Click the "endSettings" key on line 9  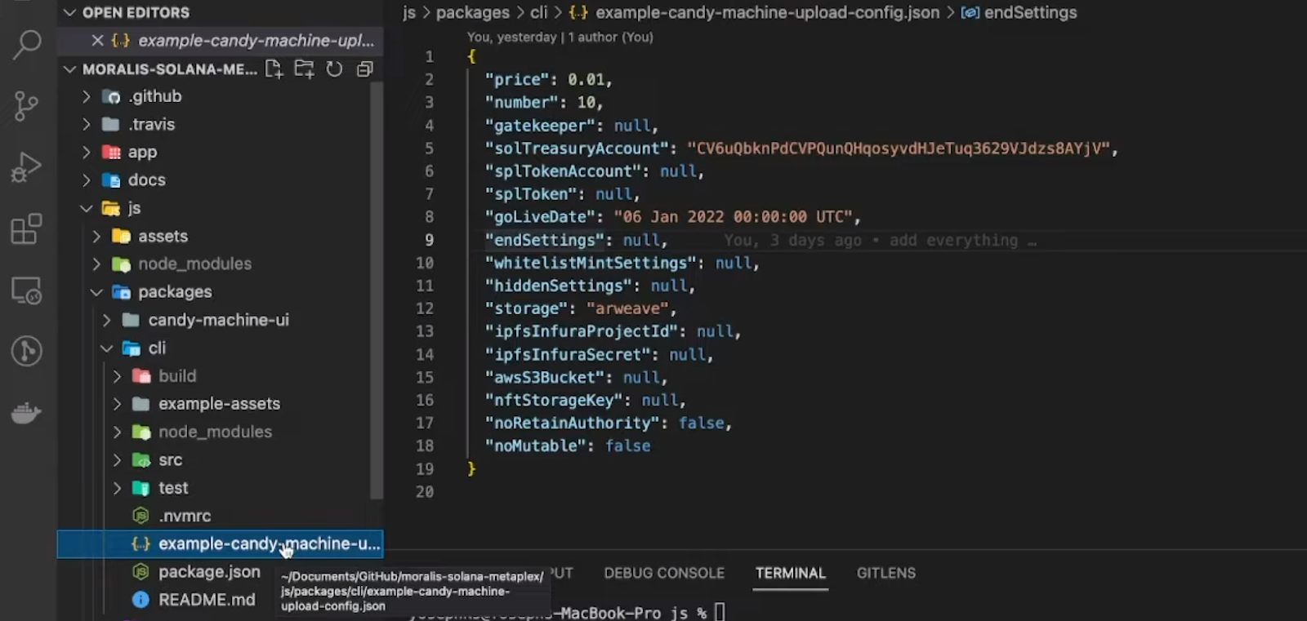545,240
